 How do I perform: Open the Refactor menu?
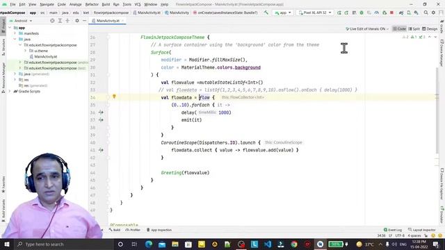(x=92, y=4)
